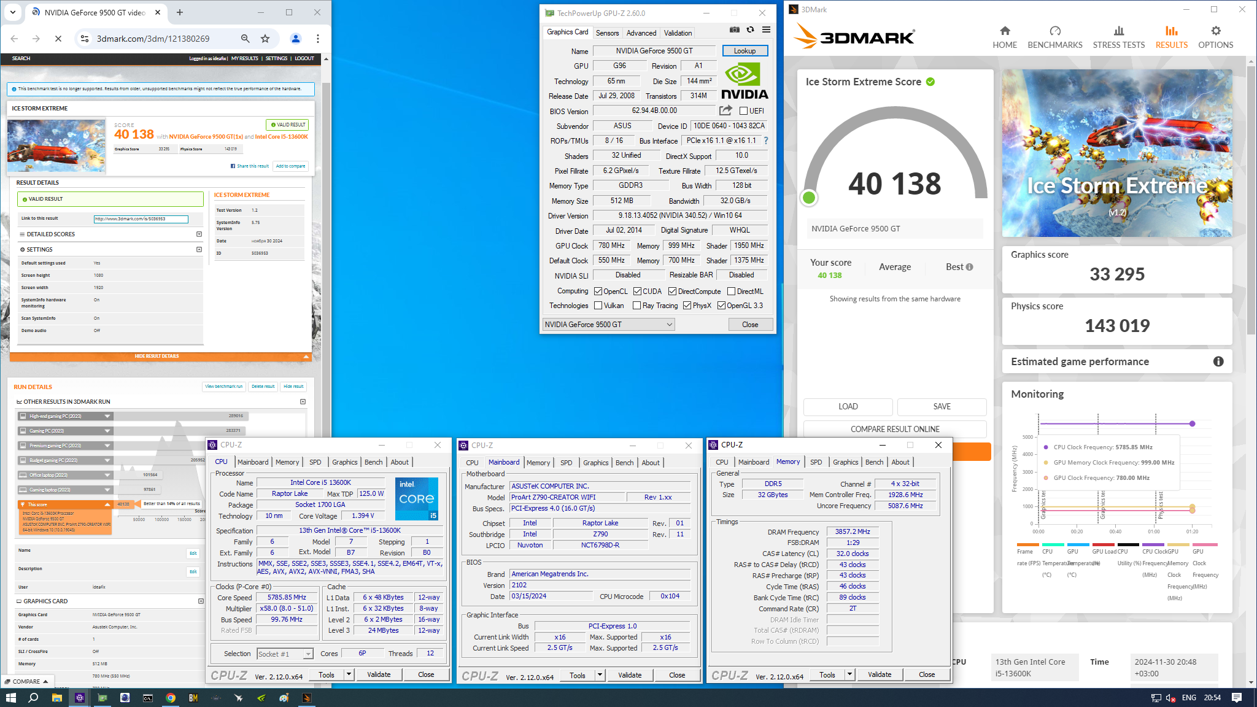The height and width of the screenshot is (707, 1257).
Task: Toggle UEFI checkbox in GPU-Z
Action: 743,111
